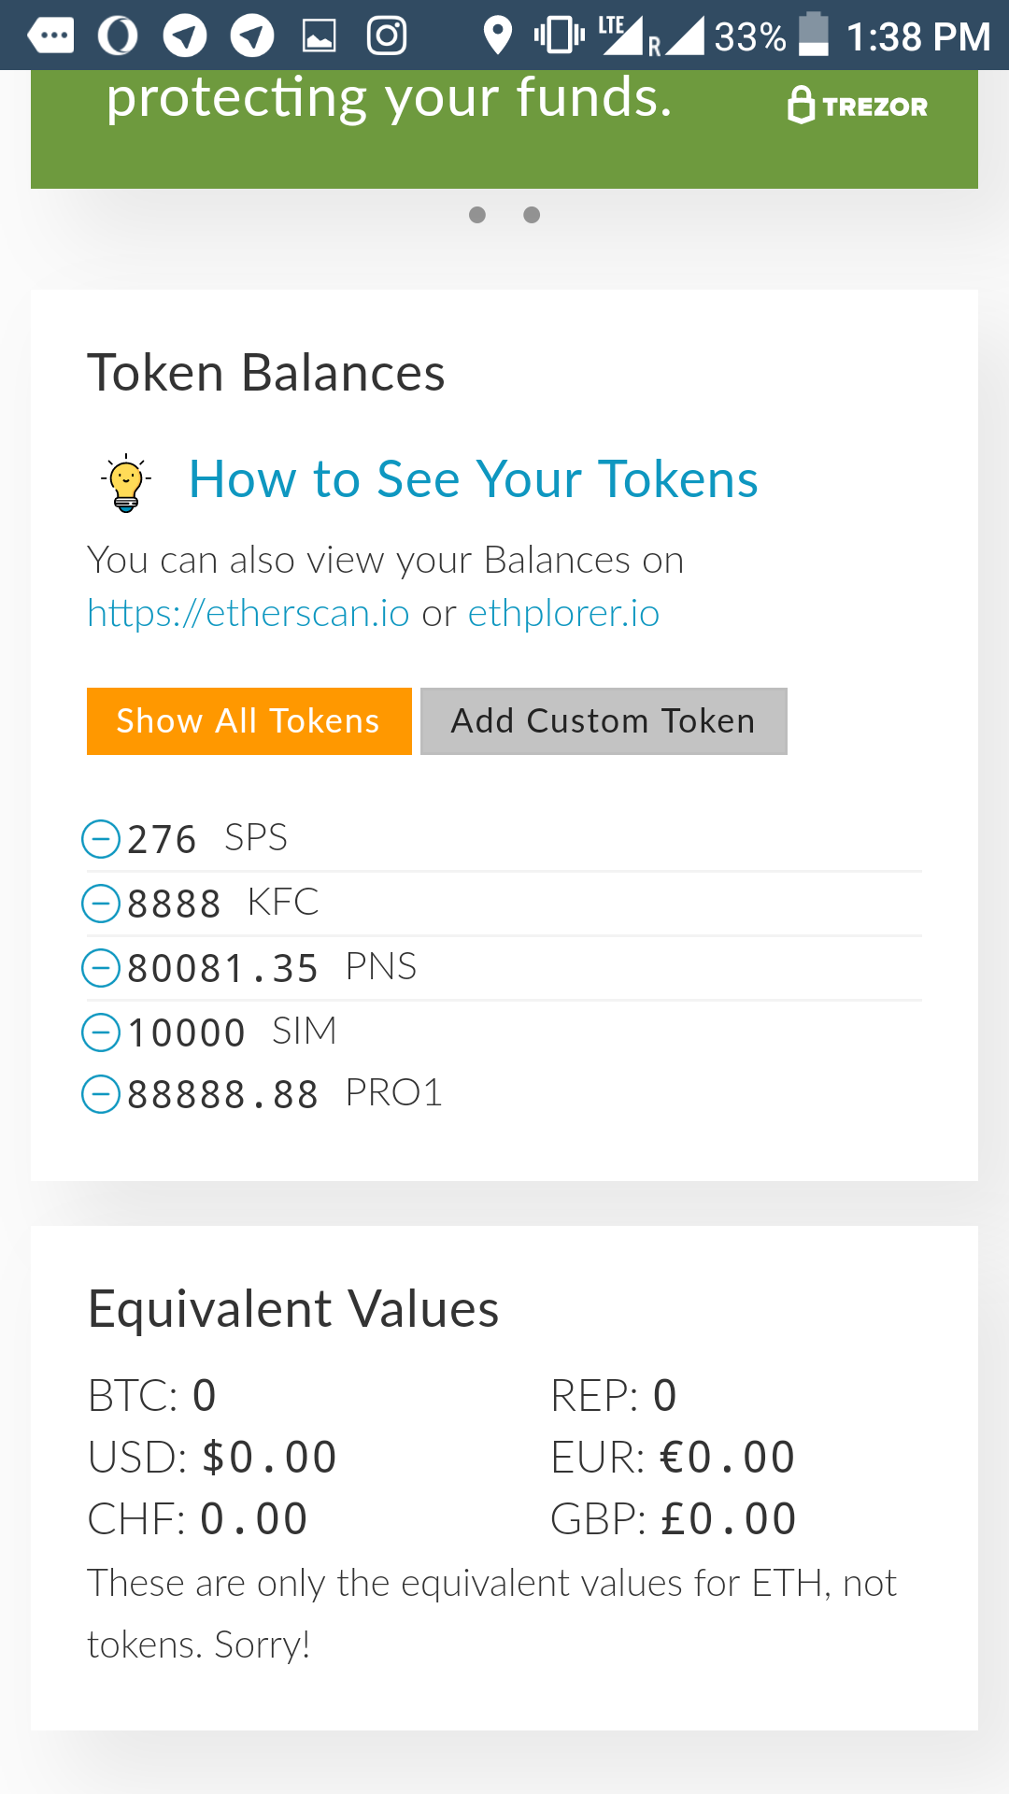Remove the KFC token with minus icon
Viewport: 1009px width, 1794px height.
coord(101,903)
